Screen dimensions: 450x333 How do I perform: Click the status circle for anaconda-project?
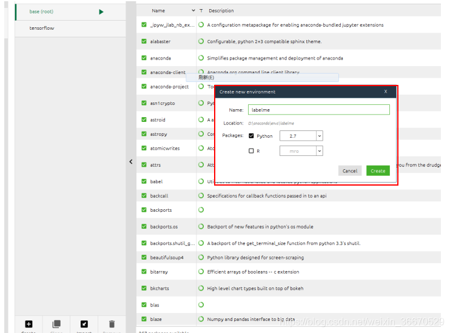tap(201, 86)
